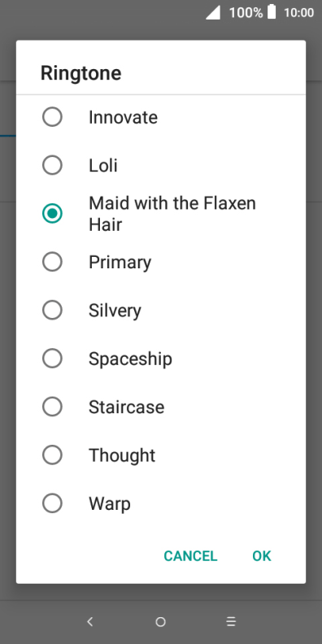Select the Innovate ringtone radio button
Viewport: 322px width, 644px height.
click(52, 117)
